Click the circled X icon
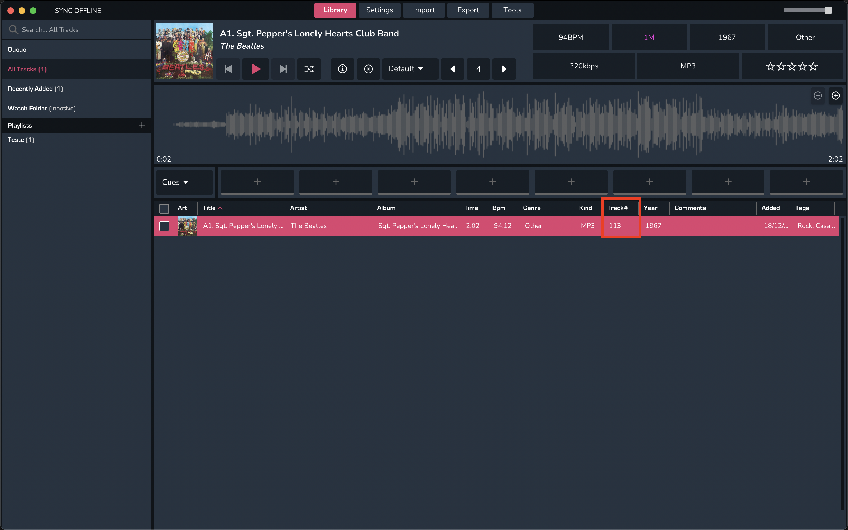Image resolution: width=848 pixels, height=530 pixels. pos(368,69)
